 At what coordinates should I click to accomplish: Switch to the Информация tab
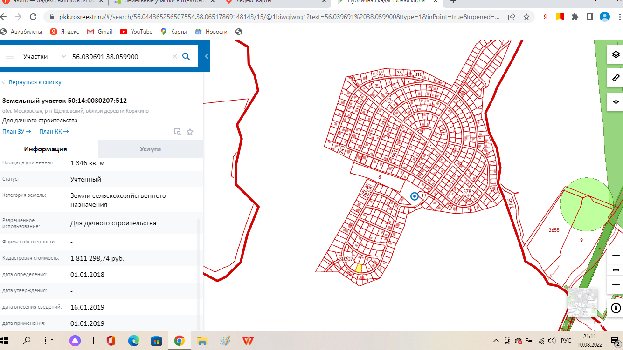click(x=45, y=149)
